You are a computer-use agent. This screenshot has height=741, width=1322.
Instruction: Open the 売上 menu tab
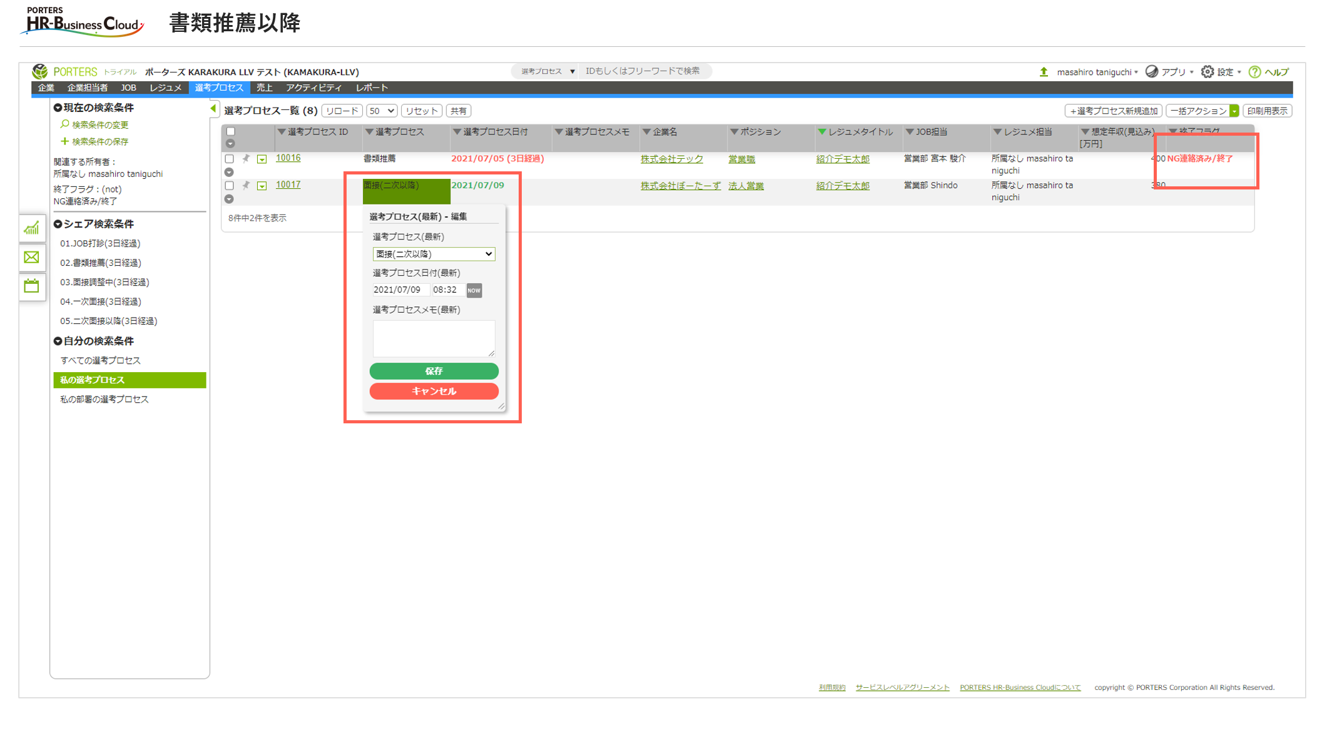265,88
